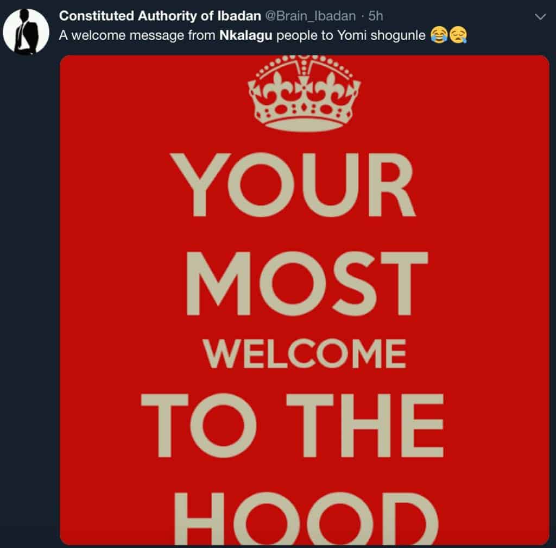Click the tears-of-joy emoji
The image size is (556, 548).
tap(439, 35)
